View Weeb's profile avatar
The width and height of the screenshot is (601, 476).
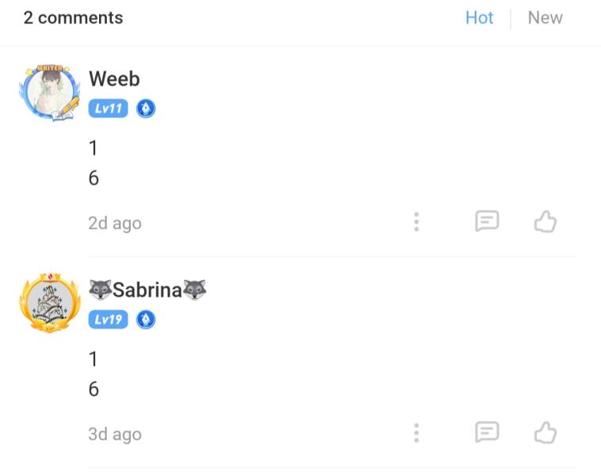pos(49,93)
